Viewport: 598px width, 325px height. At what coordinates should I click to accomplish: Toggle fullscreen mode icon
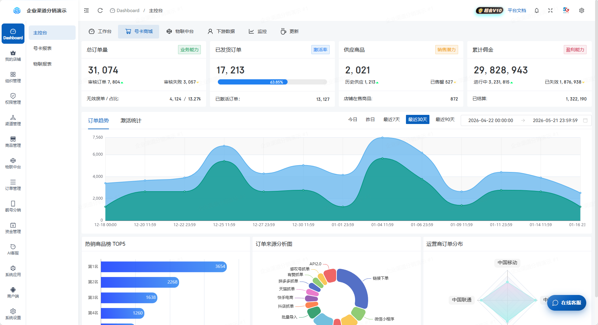tap(550, 10)
